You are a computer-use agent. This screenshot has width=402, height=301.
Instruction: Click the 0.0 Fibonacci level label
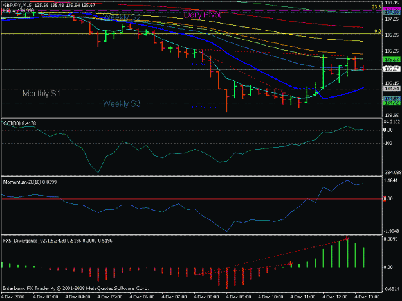click(378, 31)
